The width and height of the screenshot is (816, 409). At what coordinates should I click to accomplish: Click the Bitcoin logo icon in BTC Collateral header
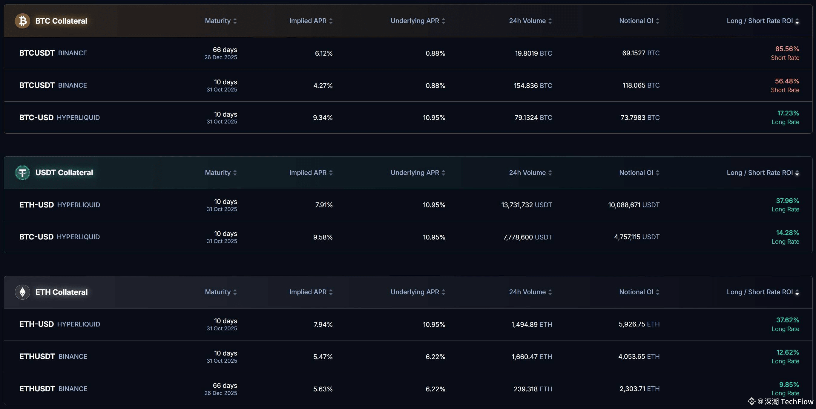[22, 21]
